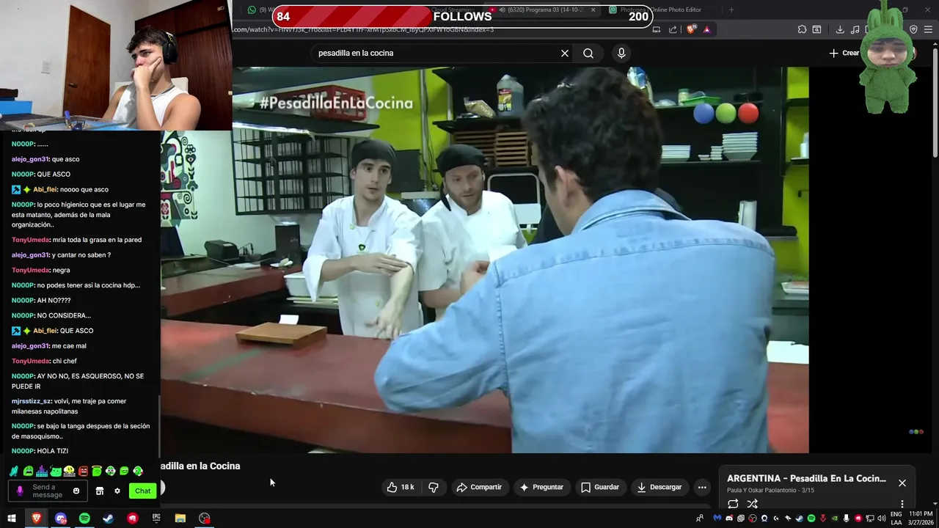
Task: Click TonyUmeda's name in 'chi chef' message
Action: 30,361
